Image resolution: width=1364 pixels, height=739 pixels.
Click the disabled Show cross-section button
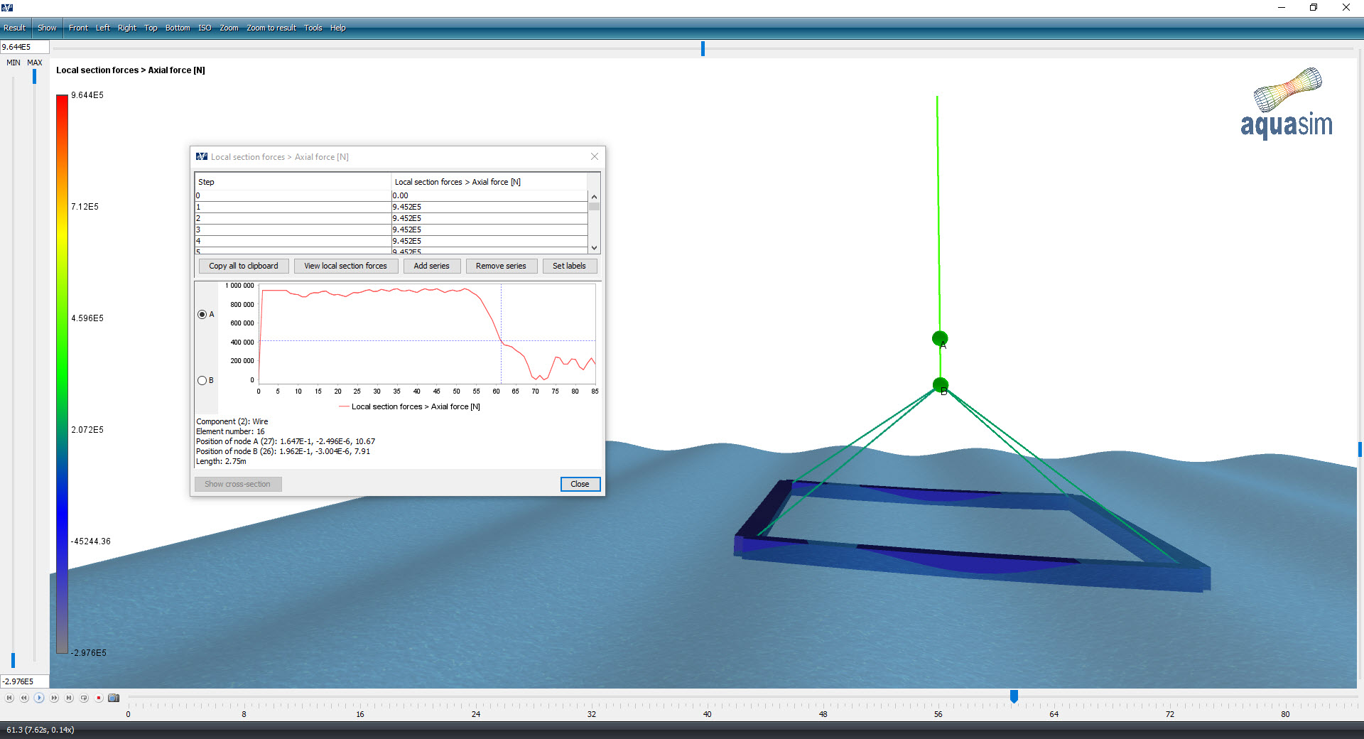[x=238, y=484]
